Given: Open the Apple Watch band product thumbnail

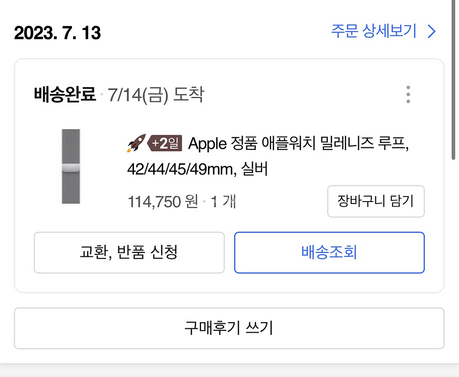Looking at the screenshot, I should [x=71, y=166].
